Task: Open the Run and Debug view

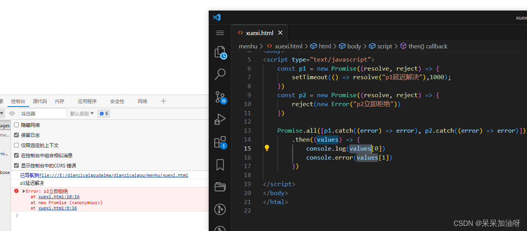Action: (220, 119)
